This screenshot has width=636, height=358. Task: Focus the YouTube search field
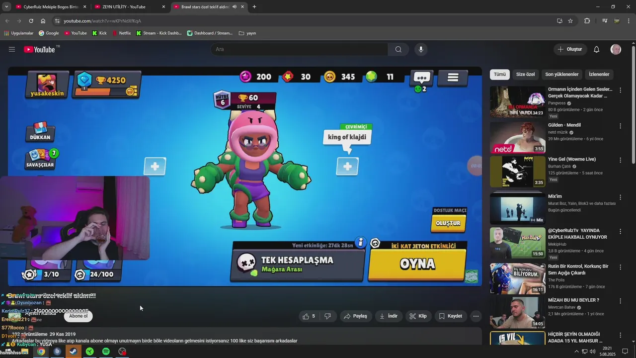[299, 49]
